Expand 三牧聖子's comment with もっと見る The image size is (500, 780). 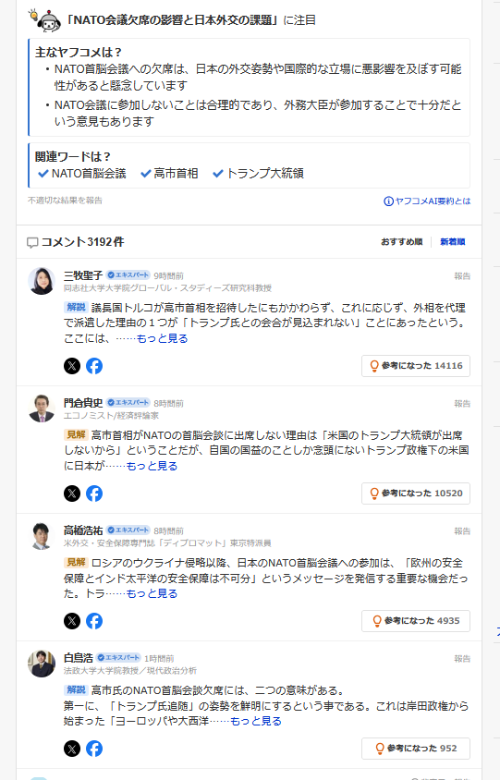(162, 338)
